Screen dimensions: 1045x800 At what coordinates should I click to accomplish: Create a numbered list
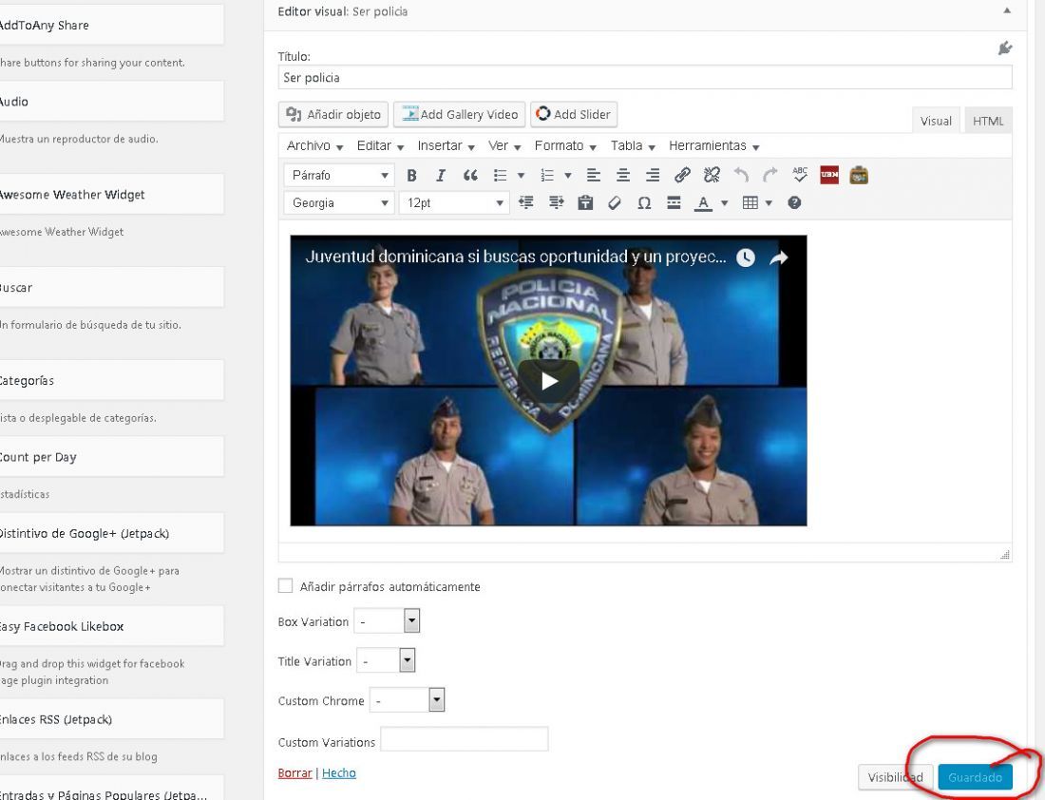point(547,176)
